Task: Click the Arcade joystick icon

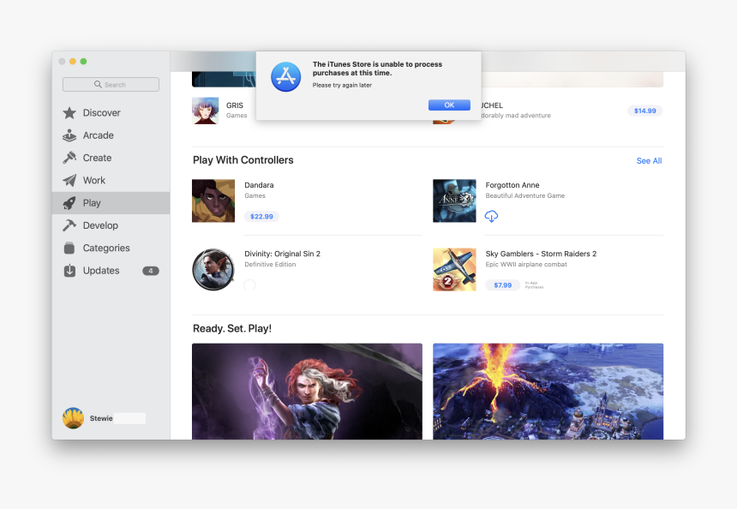Action: pos(69,135)
